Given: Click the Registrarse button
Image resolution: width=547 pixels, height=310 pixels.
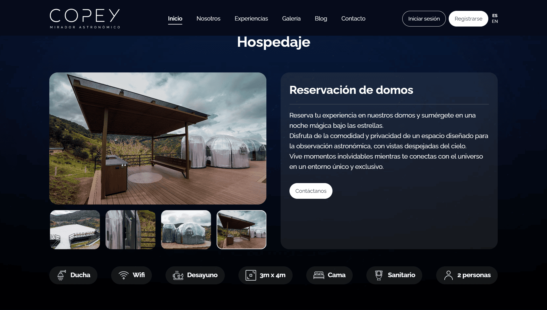Looking at the screenshot, I should tap(468, 19).
